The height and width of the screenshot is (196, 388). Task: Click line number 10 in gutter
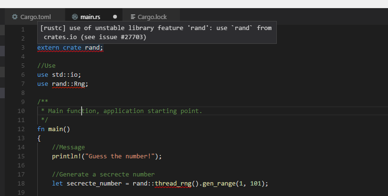pos(21,111)
